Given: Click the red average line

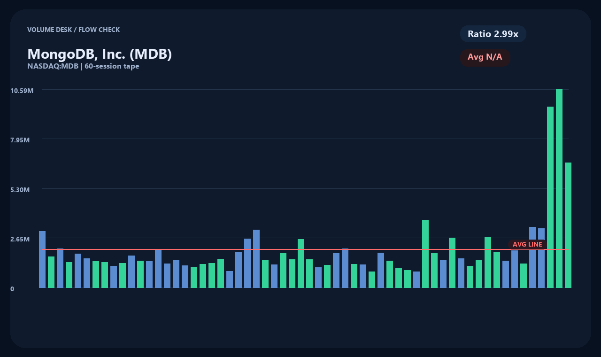Looking at the screenshot, I should [x=305, y=249].
